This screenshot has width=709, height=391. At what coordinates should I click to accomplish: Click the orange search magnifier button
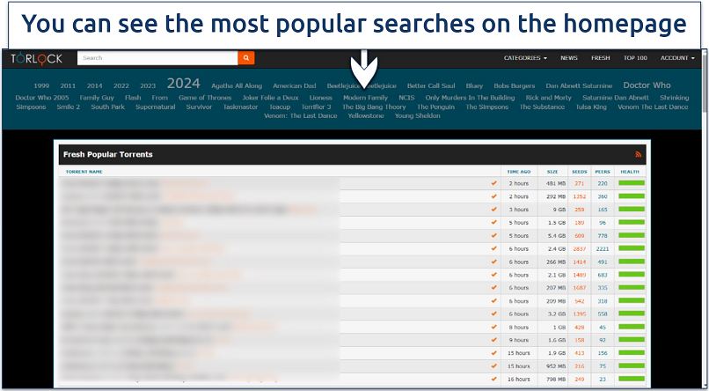(x=246, y=58)
